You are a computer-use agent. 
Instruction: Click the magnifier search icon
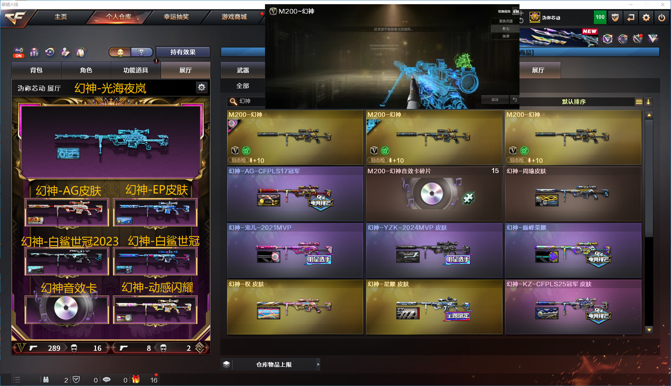(x=233, y=101)
